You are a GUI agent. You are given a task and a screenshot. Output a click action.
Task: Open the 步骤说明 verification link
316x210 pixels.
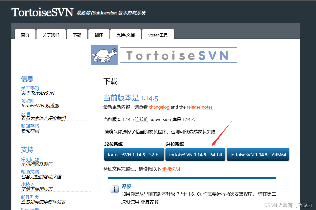[171, 169]
